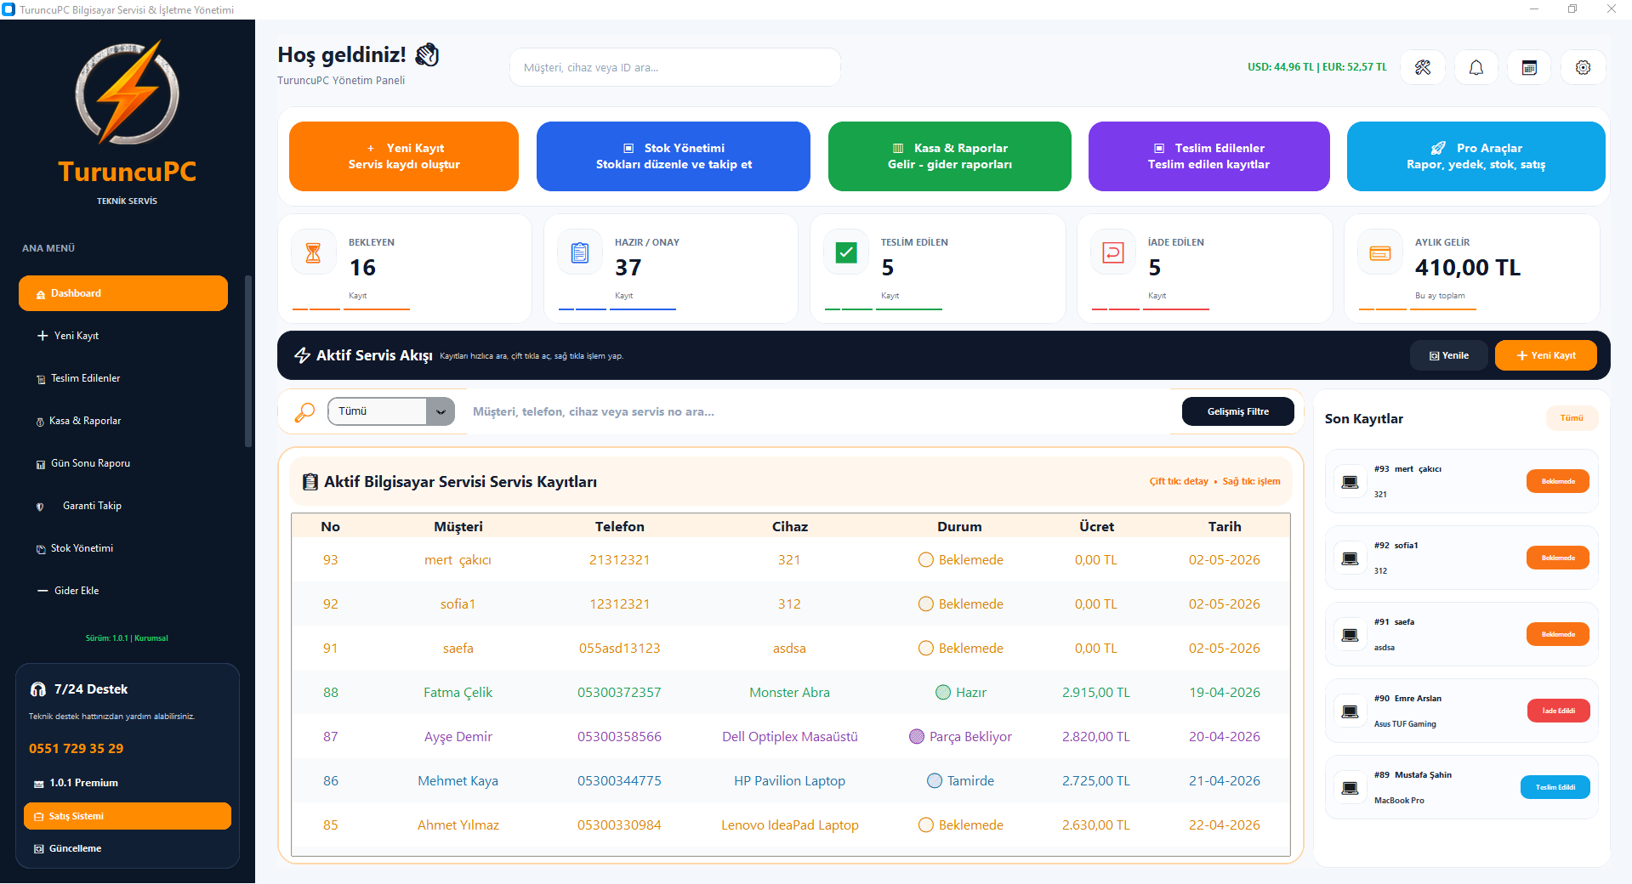This screenshot has width=1632, height=884.
Task: Open the Tümü status combo box
Action: [x=391, y=411]
